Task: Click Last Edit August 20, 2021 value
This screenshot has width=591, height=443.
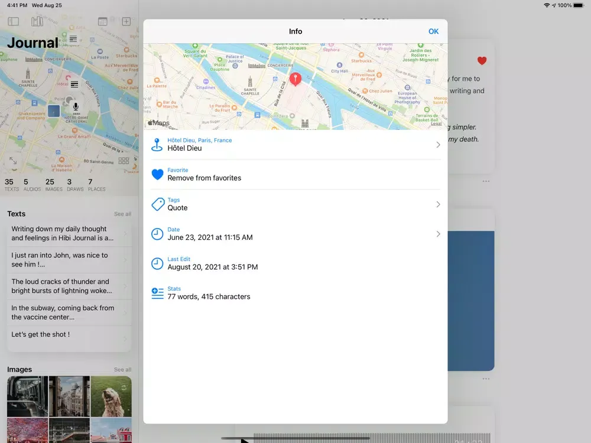Action: pyautogui.click(x=213, y=267)
